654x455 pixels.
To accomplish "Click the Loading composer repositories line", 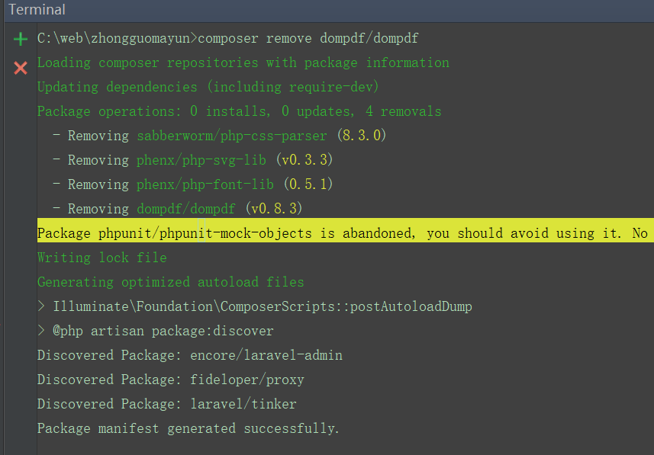I will [243, 63].
